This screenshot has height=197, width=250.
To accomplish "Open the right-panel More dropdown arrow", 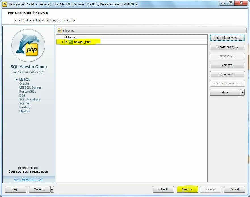I will coord(243,92).
